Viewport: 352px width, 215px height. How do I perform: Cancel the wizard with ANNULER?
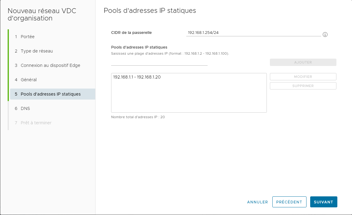(257, 202)
